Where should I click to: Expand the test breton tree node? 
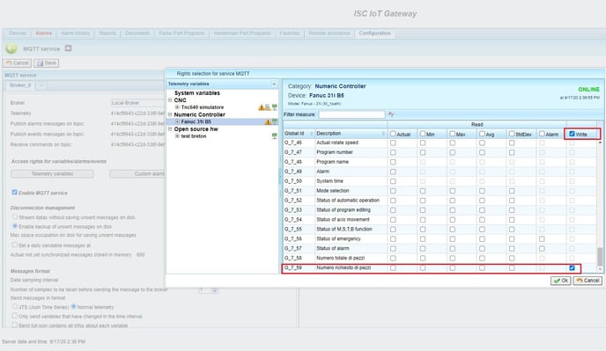(177, 136)
